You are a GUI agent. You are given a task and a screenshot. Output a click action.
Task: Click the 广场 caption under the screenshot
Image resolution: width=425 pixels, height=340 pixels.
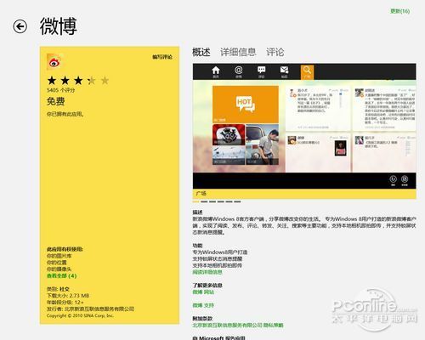coord(201,194)
